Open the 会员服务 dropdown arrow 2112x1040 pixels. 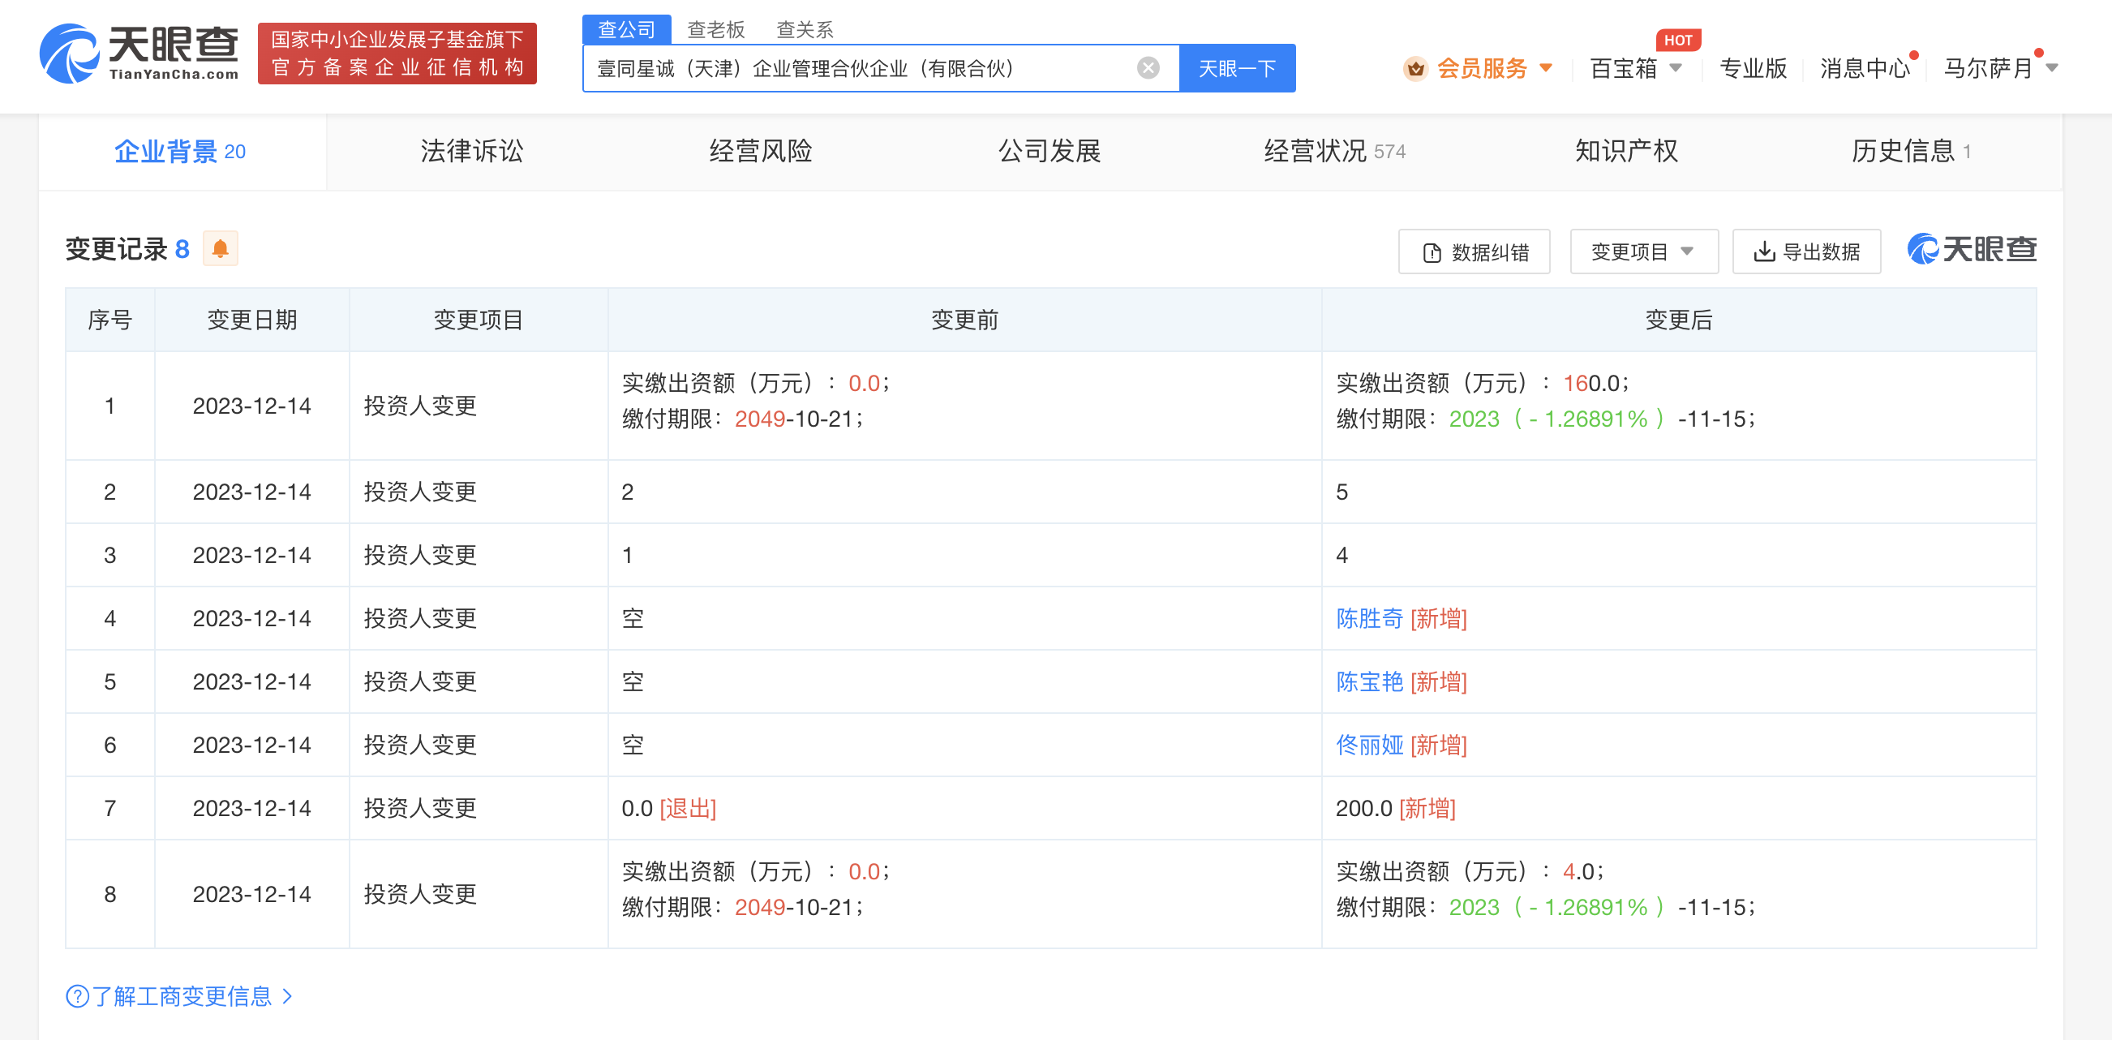click(1545, 68)
